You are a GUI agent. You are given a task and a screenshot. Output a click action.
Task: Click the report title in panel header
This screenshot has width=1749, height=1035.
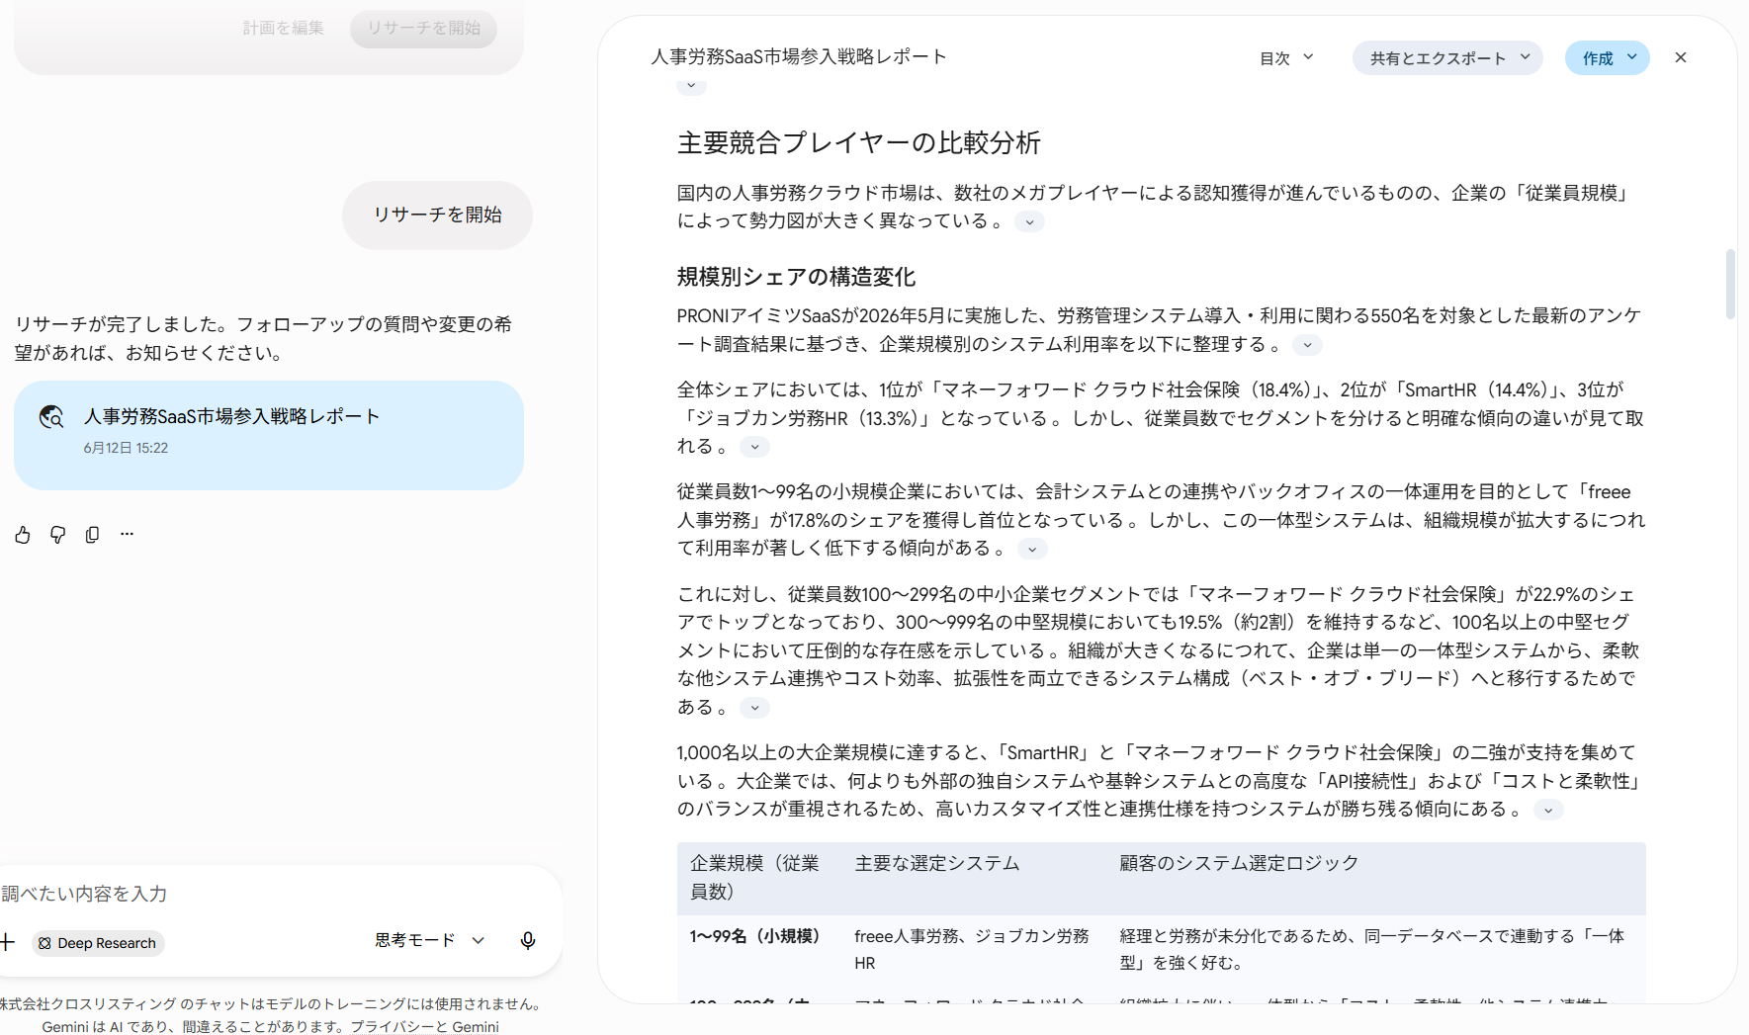coord(798,57)
